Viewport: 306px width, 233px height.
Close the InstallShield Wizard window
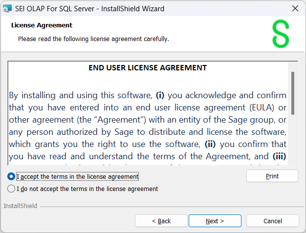tap(295, 9)
